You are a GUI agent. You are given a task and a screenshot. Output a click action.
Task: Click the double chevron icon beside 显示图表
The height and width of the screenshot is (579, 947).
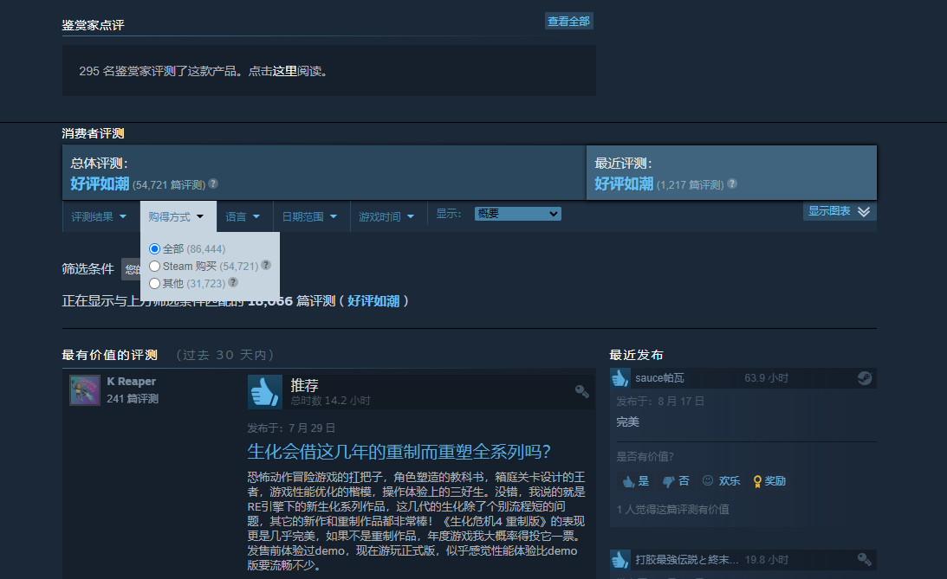864,212
